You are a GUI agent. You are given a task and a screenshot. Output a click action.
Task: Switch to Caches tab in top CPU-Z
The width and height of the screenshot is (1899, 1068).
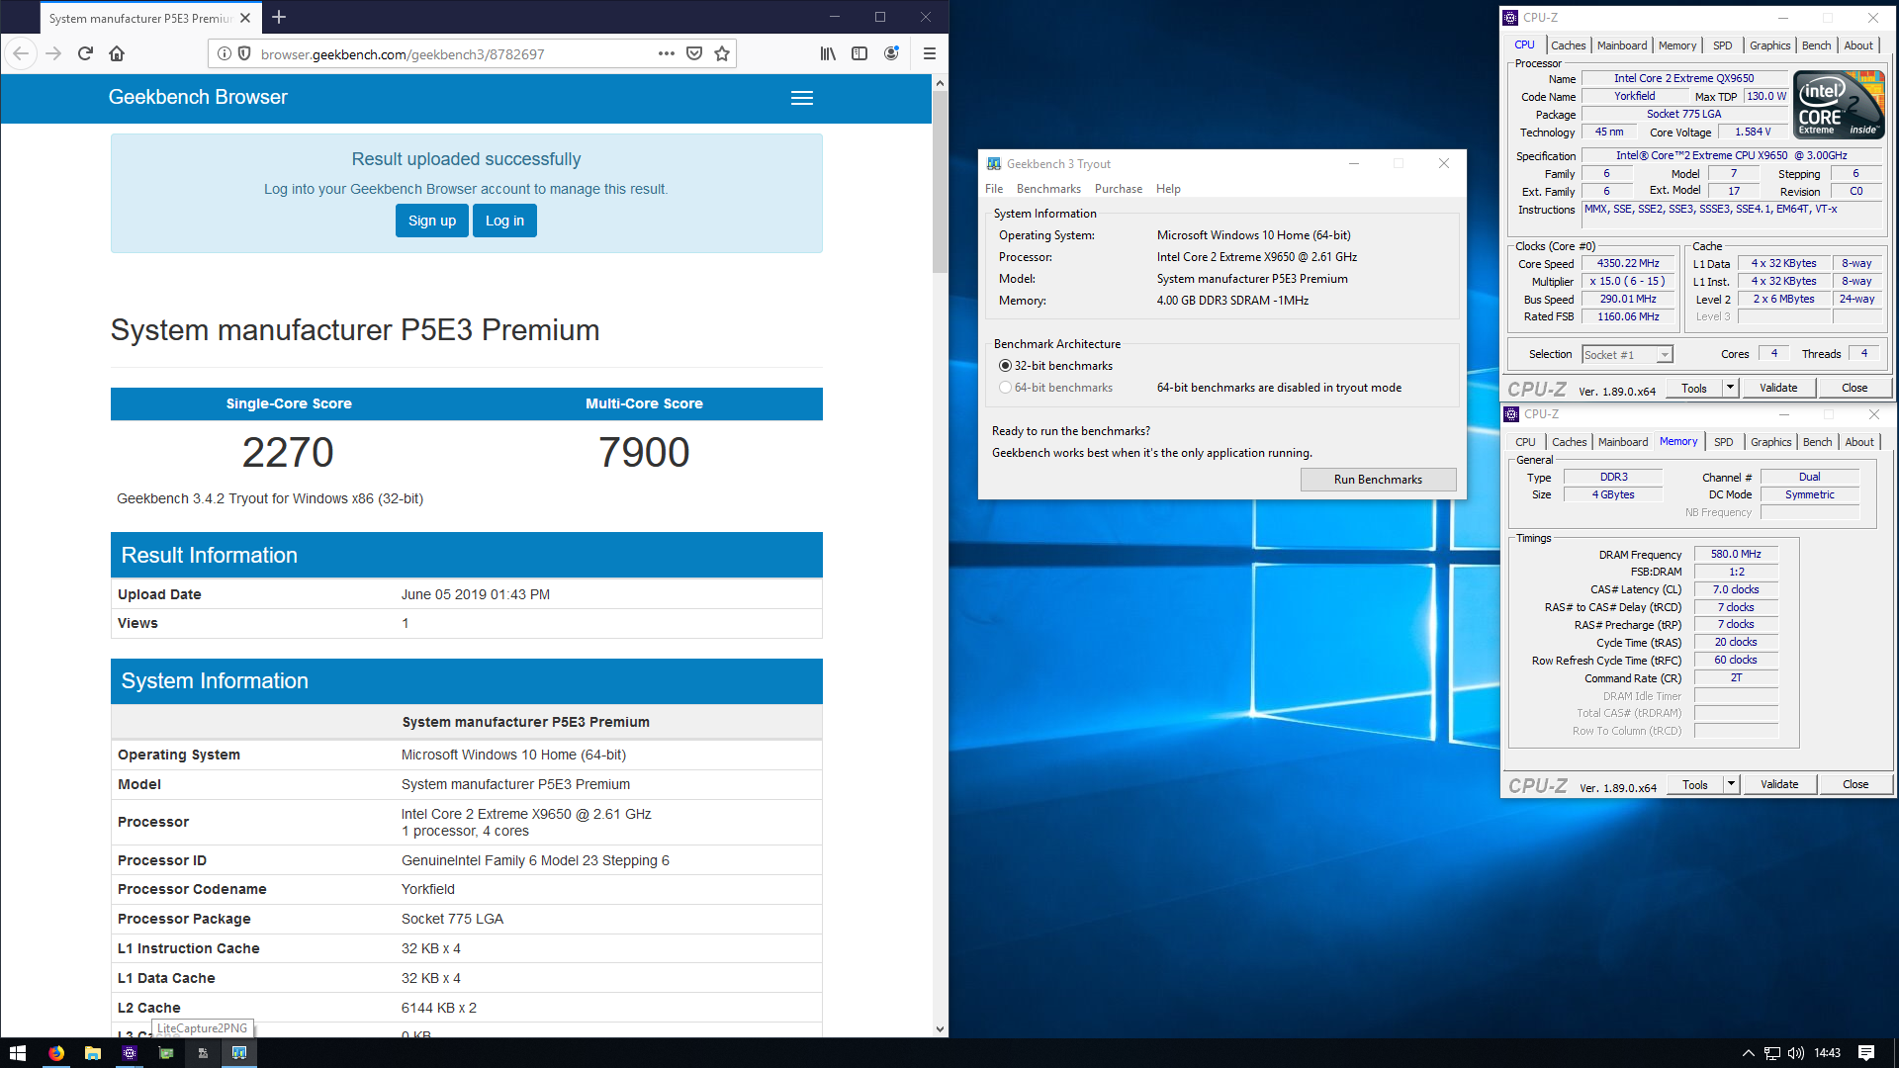pos(1568,45)
